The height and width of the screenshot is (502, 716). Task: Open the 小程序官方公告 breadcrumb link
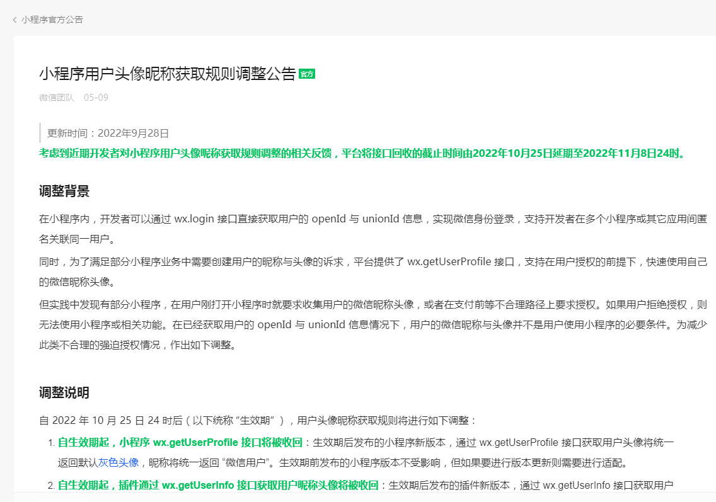[x=52, y=20]
